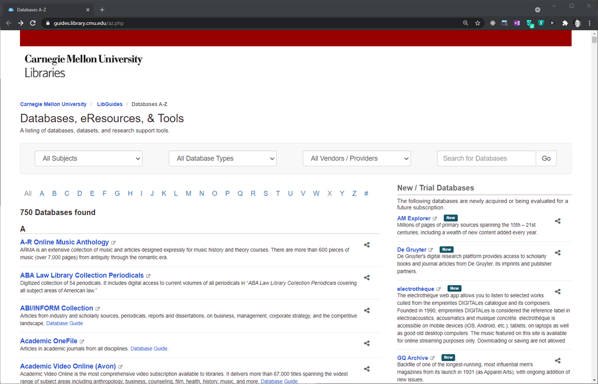598x384 pixels.
Task: Open the All Subjects dropdown
Action: coord(89,159)
